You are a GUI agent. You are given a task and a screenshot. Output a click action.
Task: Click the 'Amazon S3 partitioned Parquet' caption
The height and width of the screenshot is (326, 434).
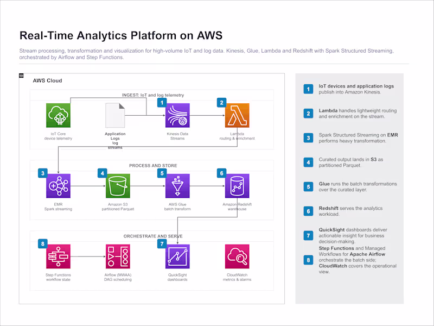[x=118, y=206]
